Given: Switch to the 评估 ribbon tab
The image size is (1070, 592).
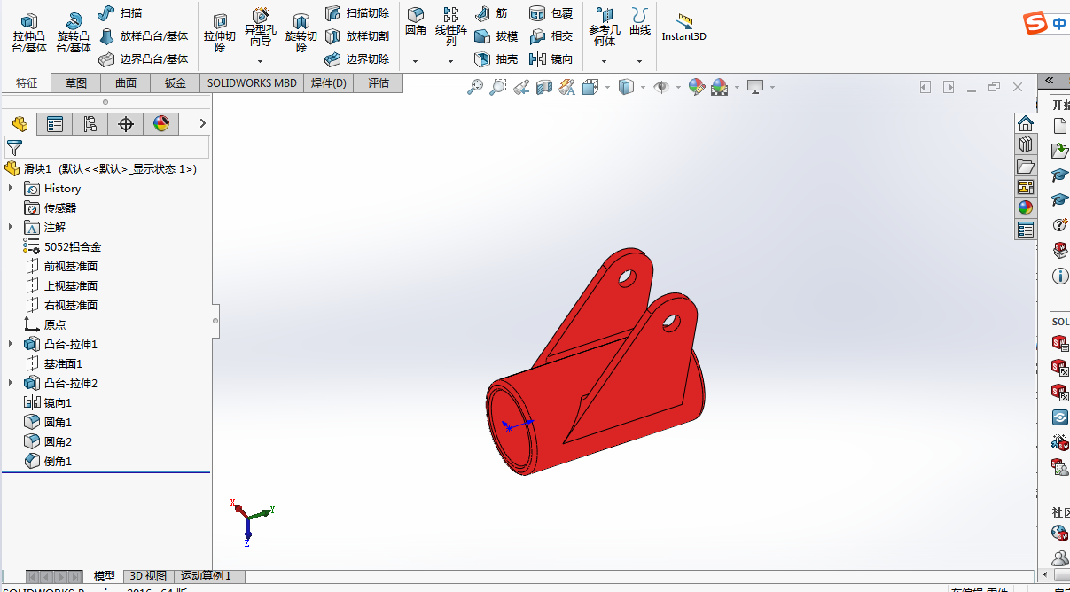Looking at the screenshot, I should pyautogui.click(x=379, y=83).
